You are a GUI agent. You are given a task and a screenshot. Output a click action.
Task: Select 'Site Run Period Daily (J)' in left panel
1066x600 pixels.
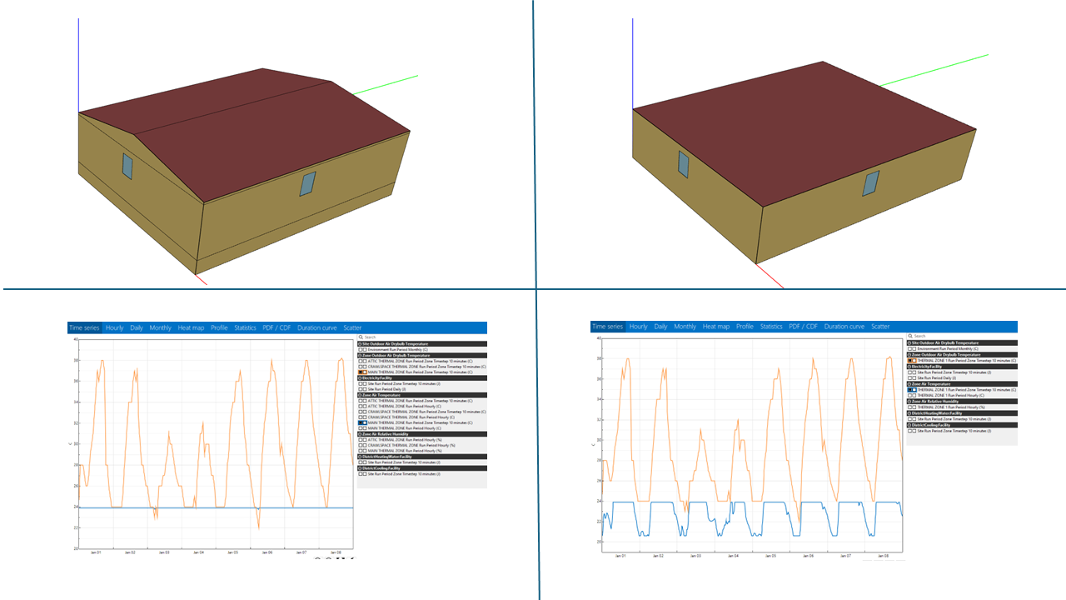[x=422, y=389]
